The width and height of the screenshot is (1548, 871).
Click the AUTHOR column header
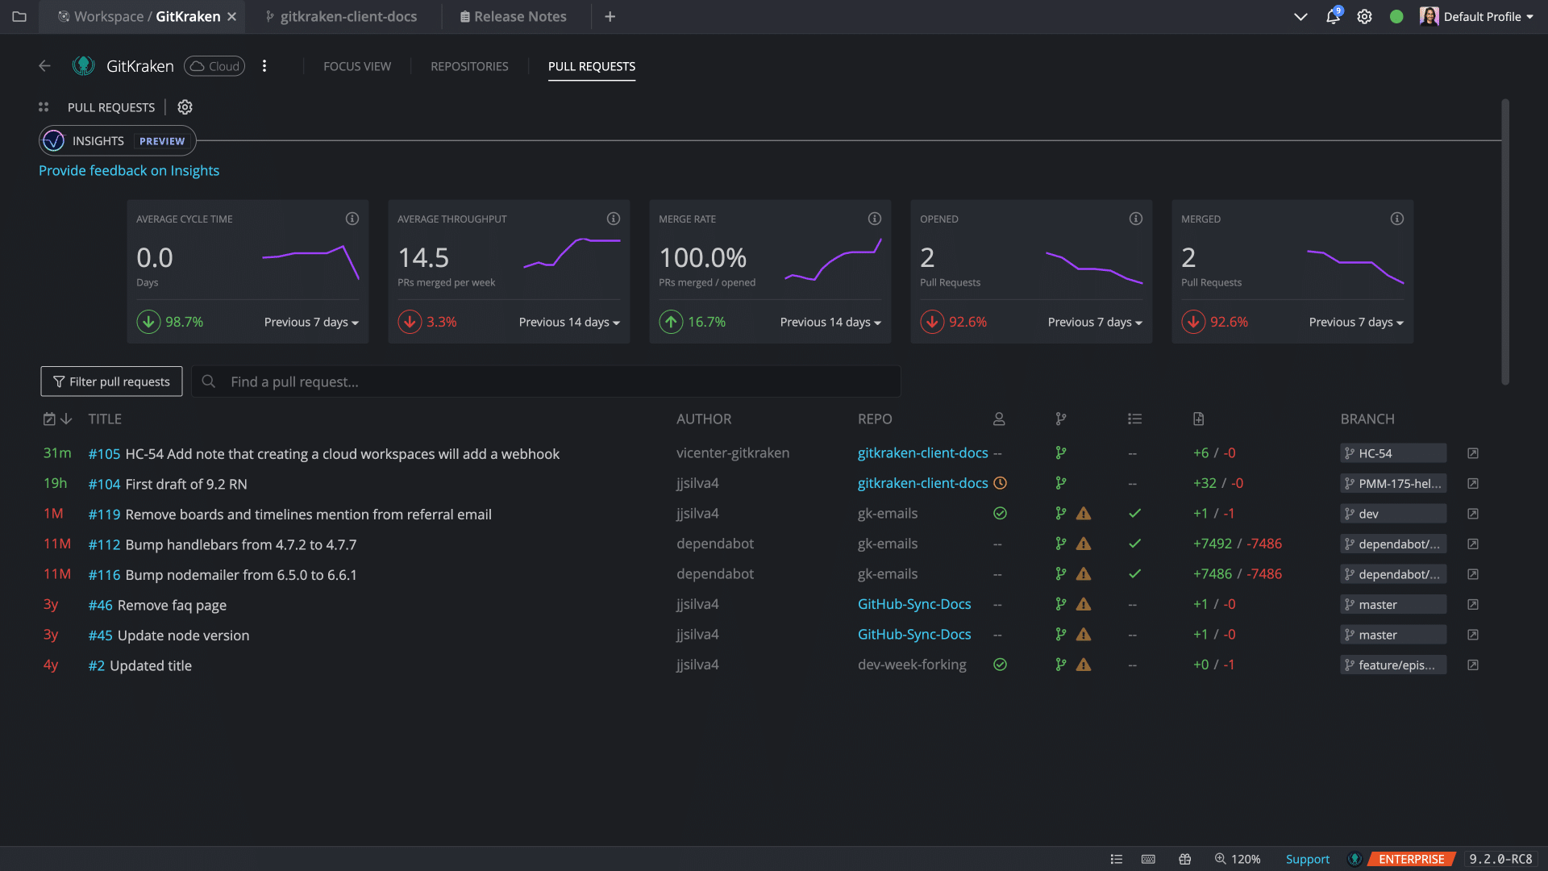click(x=704, y=419)
